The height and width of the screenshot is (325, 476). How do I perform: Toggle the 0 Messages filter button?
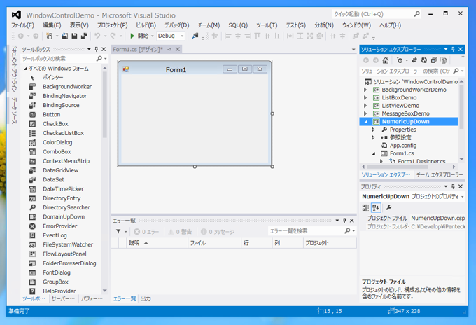(218, 232)
